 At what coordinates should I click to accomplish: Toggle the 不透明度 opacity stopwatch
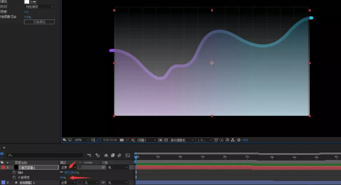[14, 177]
